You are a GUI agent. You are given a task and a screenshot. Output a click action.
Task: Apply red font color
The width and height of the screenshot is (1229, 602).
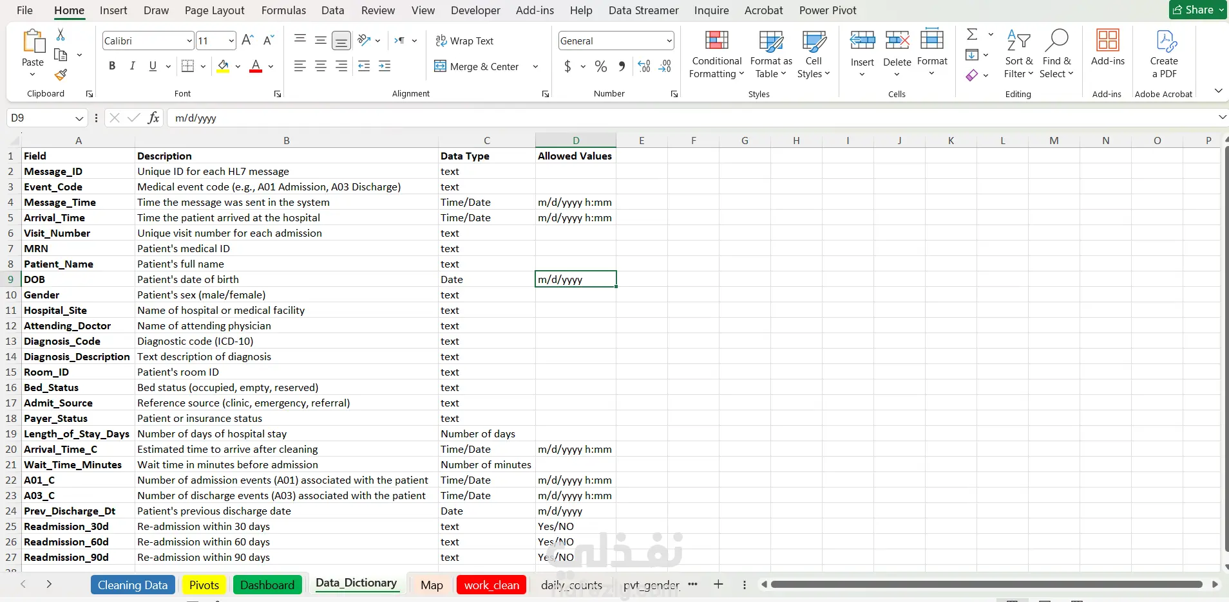click(x=256, y=66)
